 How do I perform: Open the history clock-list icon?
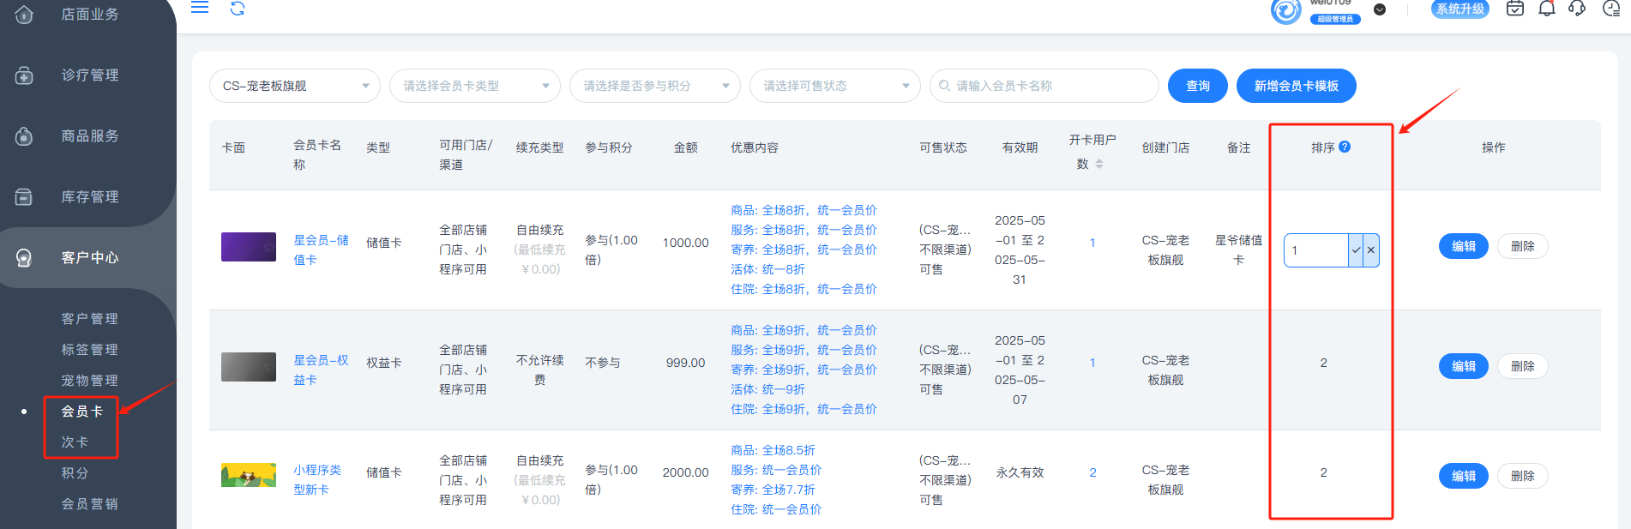point(1611,9)
